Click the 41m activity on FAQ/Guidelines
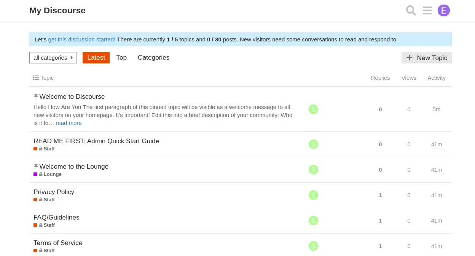This screenshot has width=475, height=256. pos(437,221)
